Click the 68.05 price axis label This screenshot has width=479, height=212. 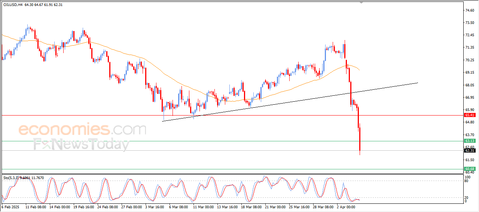469,85
